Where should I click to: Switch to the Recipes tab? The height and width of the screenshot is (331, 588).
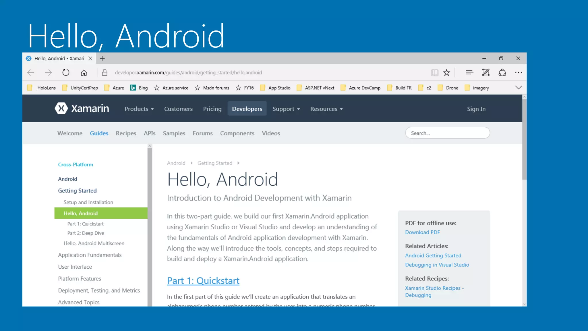coord(126,133)
